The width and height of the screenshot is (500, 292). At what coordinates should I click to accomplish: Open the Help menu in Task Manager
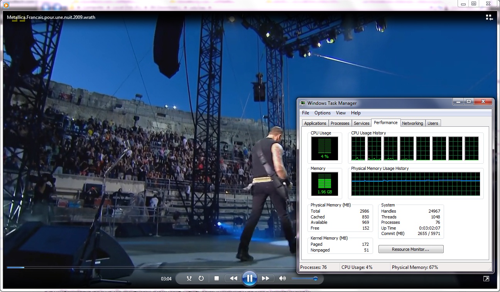(x=356, y=113)
